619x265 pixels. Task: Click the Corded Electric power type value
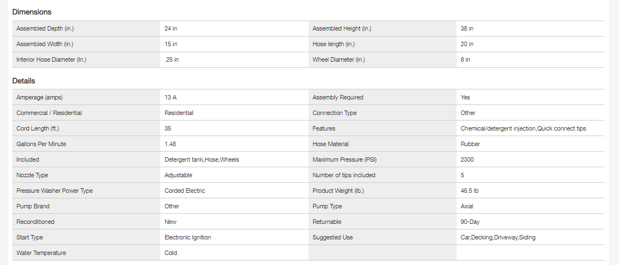(185, 191)
